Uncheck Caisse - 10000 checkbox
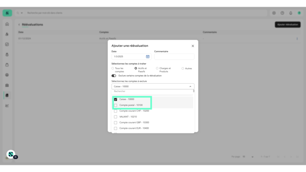 [x=116, y=100]
